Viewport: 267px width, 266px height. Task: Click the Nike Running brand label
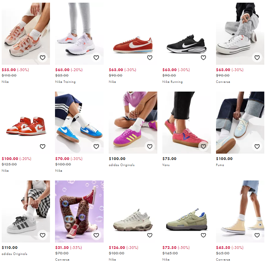pos(172,82)
